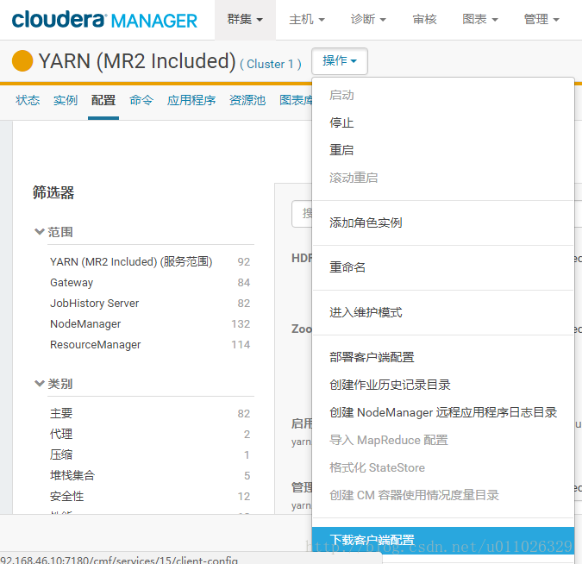Collapse the 范围 filter section
Viewport: 582px width, 564px height.
pyautogui.click(x=53, y=232)
